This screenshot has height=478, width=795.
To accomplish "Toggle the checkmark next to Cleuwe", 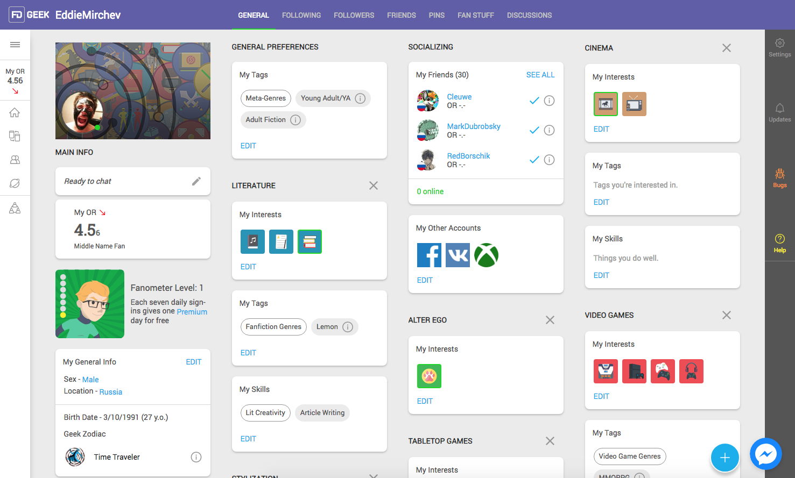I will 534,101.
